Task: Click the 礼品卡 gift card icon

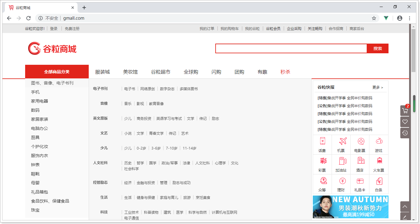Action: [x=360, y=181]
